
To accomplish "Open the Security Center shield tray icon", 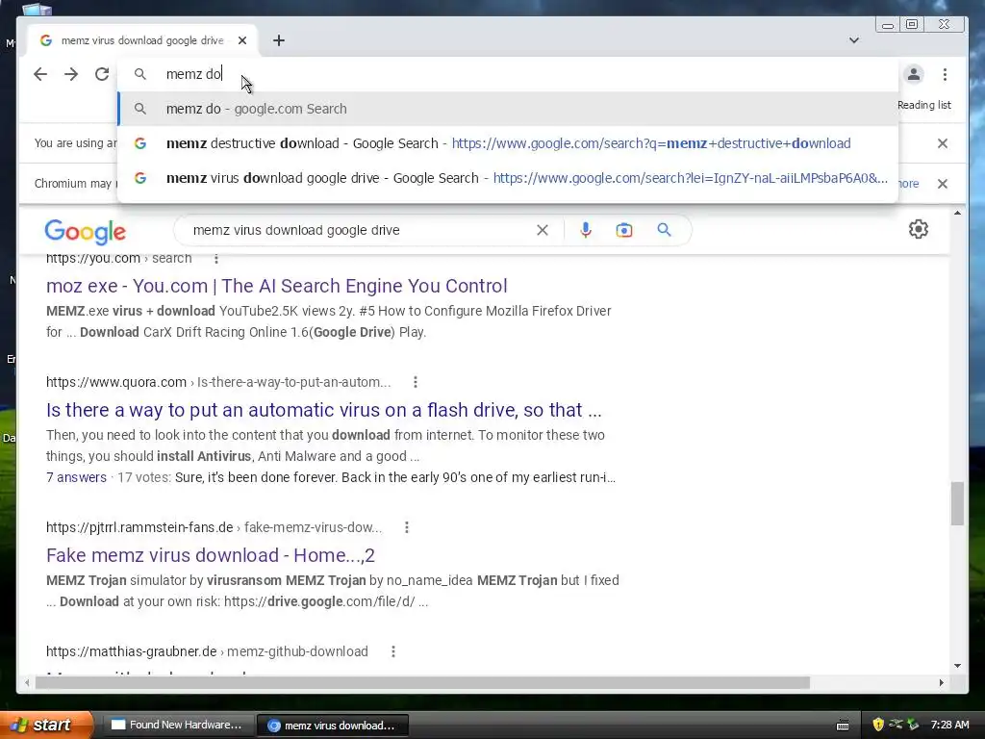I will pos(878,725).
